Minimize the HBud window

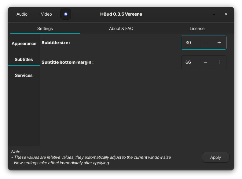214,14
